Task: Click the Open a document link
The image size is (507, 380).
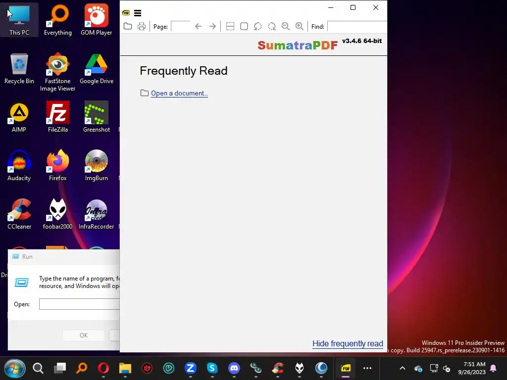Action: pyautogui.click(x=179, y=93)
